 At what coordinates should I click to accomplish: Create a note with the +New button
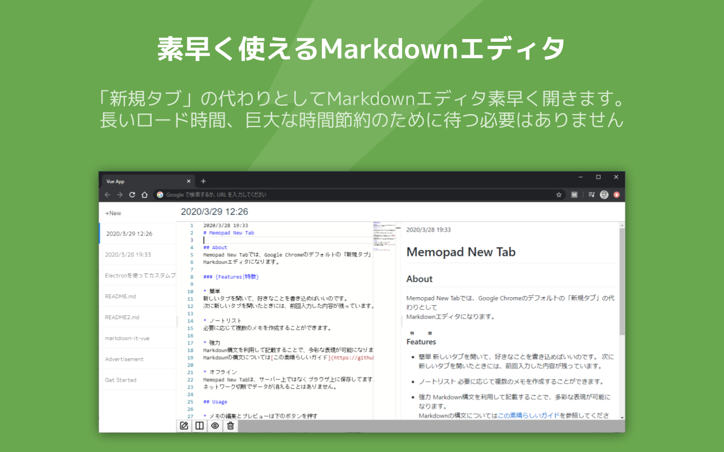[113, 213]
